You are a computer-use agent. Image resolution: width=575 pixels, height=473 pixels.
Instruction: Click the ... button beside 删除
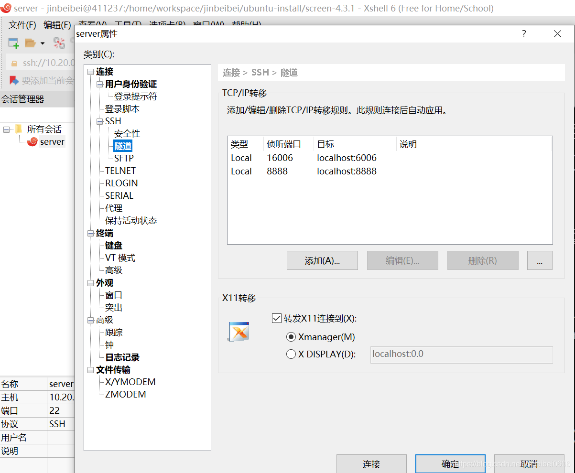tap(540, 260)
